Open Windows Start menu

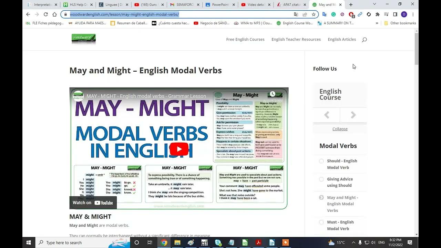click(x=29, y=242)
